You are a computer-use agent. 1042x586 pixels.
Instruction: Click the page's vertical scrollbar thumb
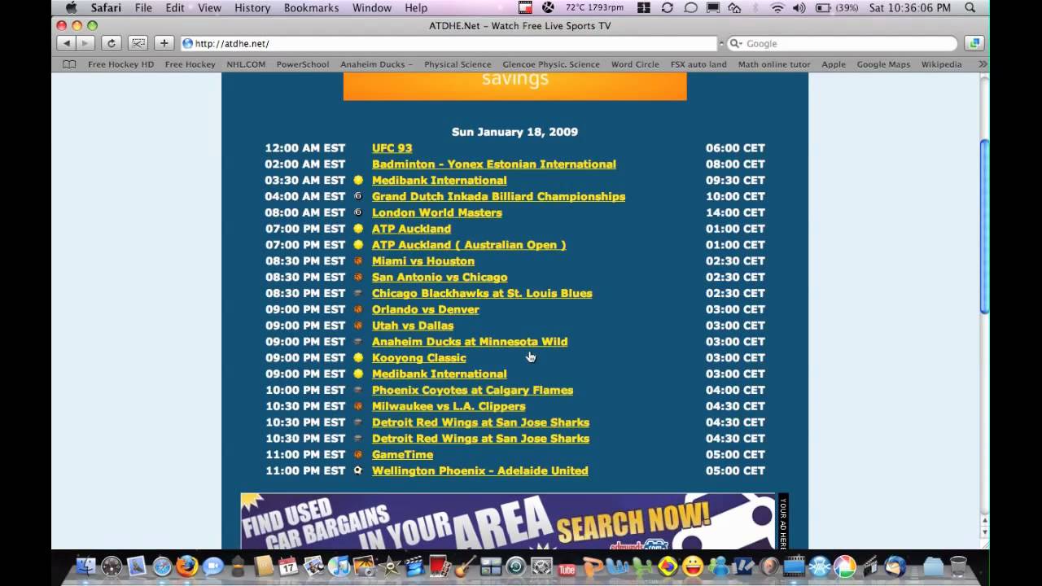coord(984,226)
